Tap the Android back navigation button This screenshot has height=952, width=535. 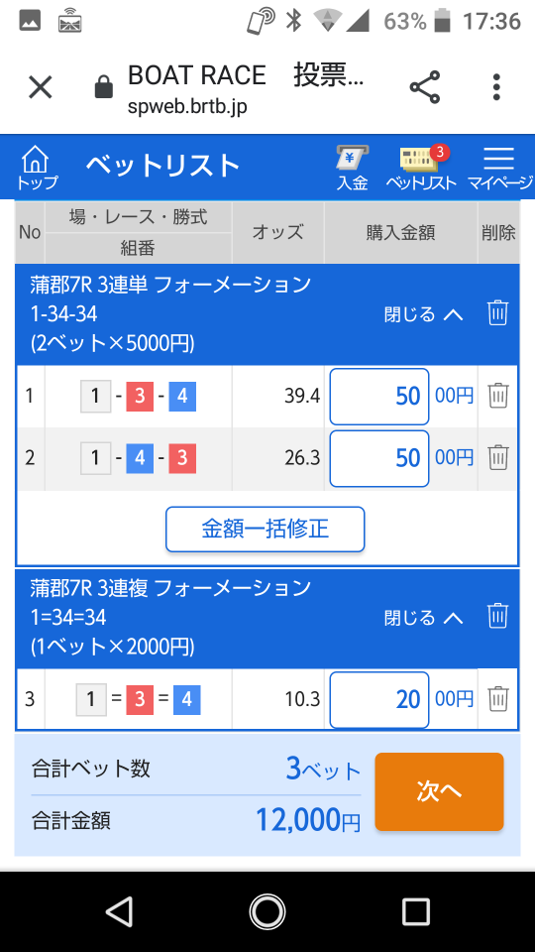point(119,911)
